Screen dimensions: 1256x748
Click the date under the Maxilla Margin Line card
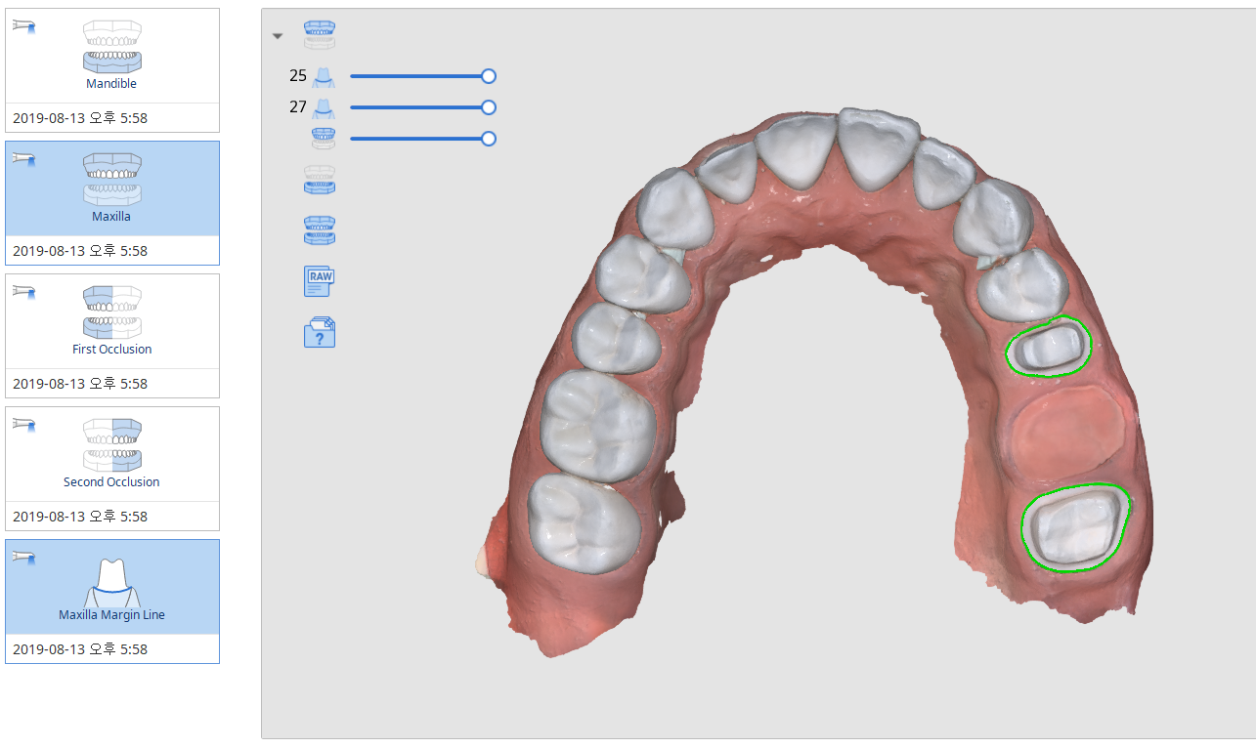pos(80,649)
